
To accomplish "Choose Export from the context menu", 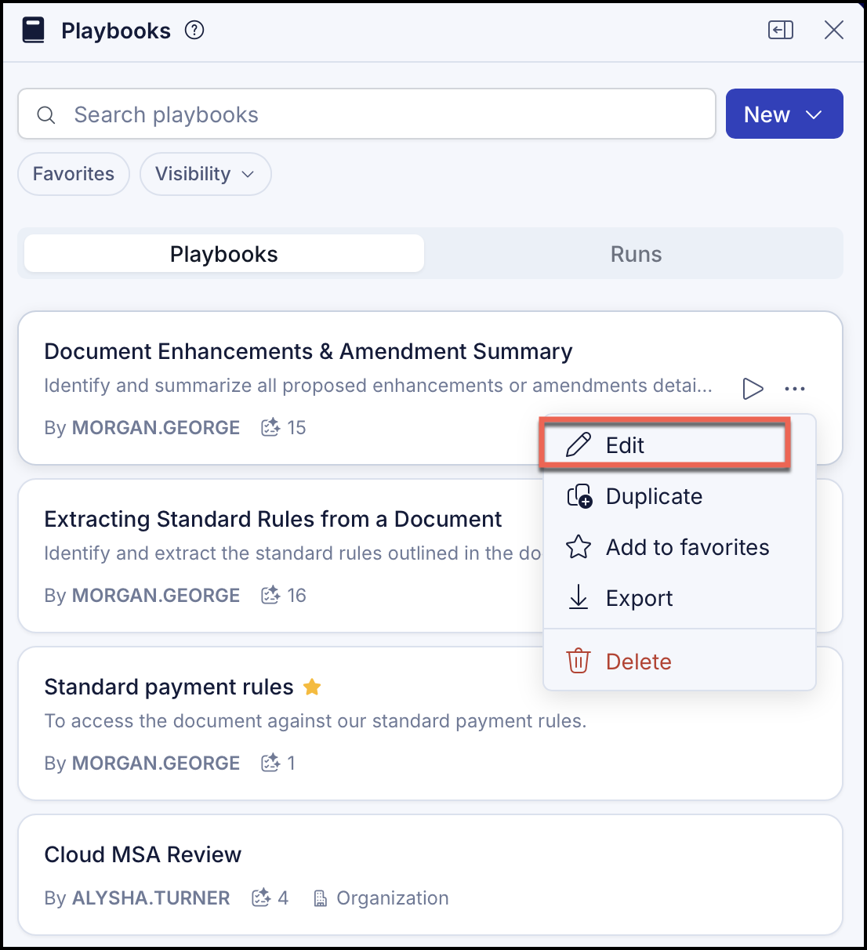I will 680,598.
